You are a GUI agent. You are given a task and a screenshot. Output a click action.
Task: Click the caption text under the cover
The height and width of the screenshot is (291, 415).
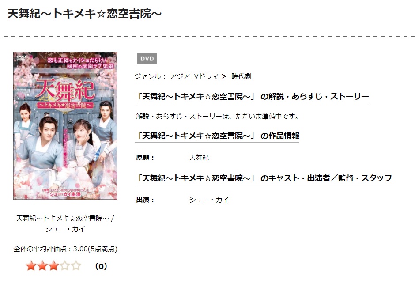(65, 223)
